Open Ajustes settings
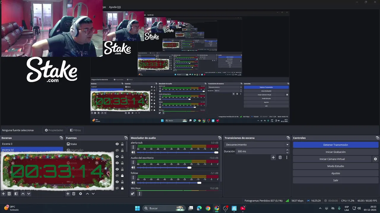Screen dimensions: 380x213 pos(335,173)
